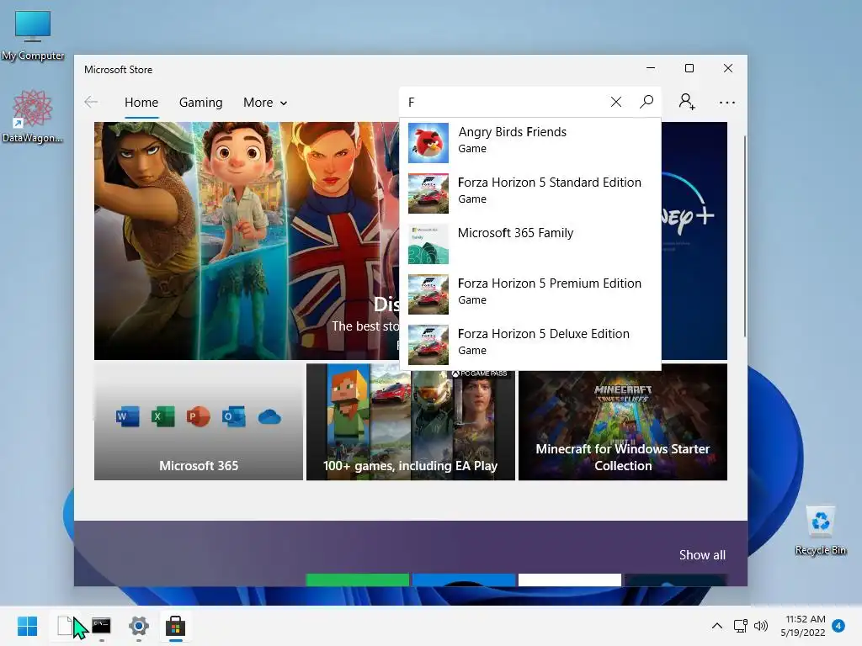
Task: Clear the search box with the X icon
Action: click(x=615, y=102)
